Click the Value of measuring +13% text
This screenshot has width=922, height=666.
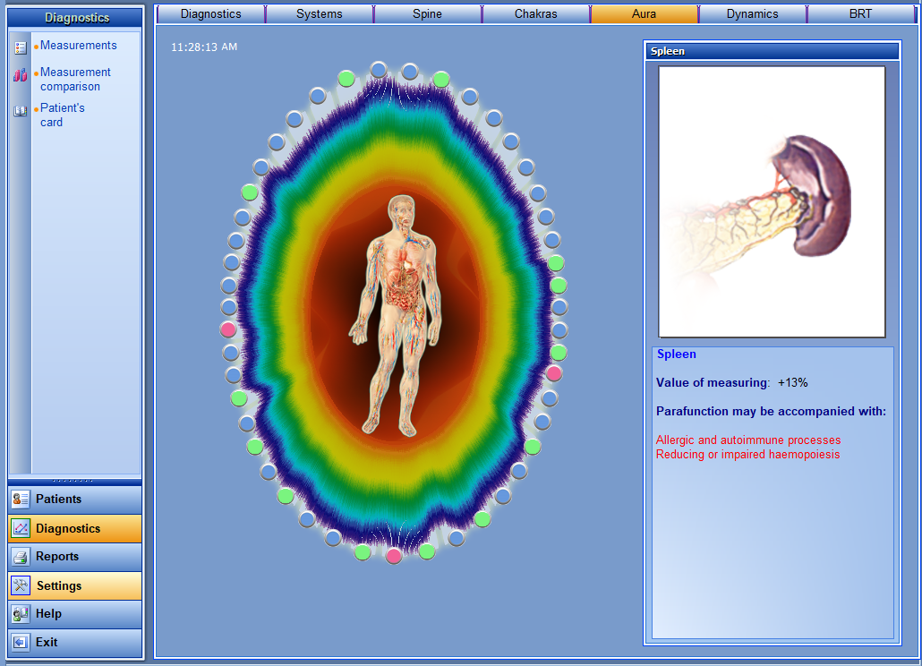click(732, 382)
